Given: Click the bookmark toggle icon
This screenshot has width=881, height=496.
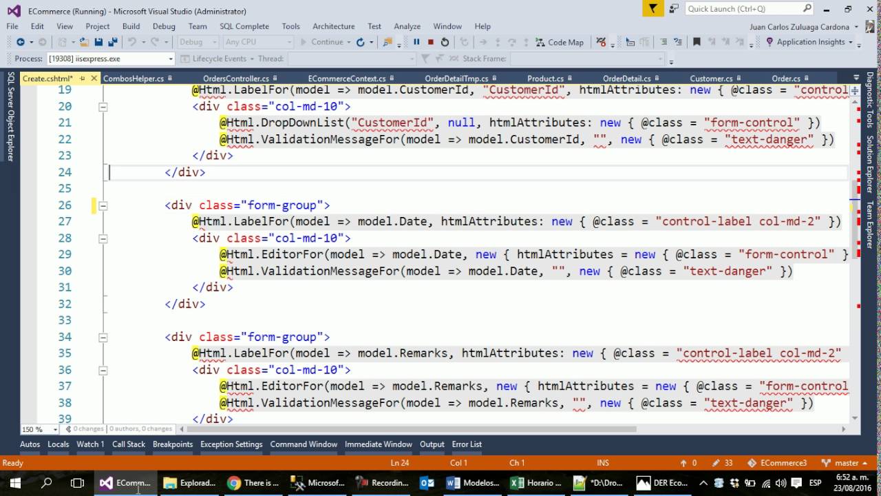Looking at the screenshot, I should coord(697,42).
